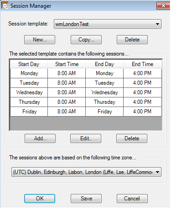171x209 pixels.
Task: Select Tuesday's 8:00 AM start time cell
Action: [67, 83]
